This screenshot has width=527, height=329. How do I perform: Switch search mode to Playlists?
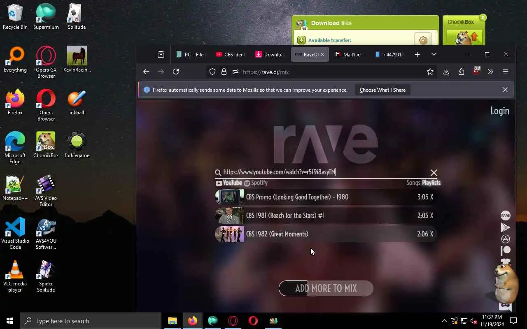tap(431, 183)
